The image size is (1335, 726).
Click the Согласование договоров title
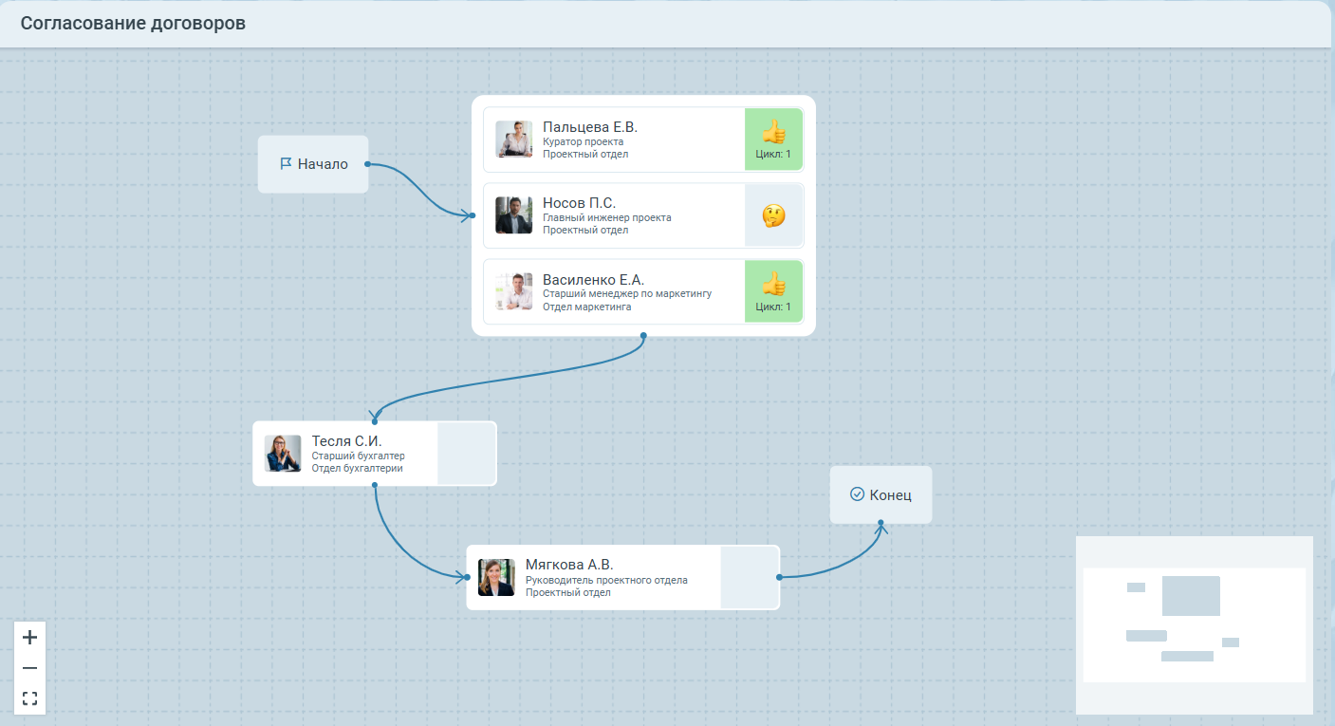pyautogui.click(x=133, y=24)
